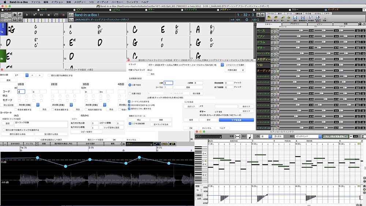The width and height of the screenshot is (366, 206).
Task: Toggle 現行小節では無効にする checkbox
Action: point(49,75)
